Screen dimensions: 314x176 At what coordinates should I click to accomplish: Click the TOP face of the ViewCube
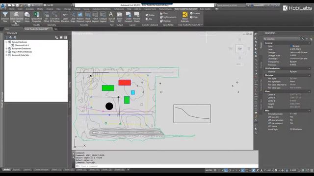point(240,49)
